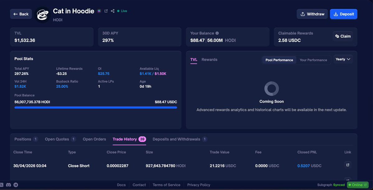Go back using the Back button
The width and height of the screenshot is (373, 190).
coord(21,14)
